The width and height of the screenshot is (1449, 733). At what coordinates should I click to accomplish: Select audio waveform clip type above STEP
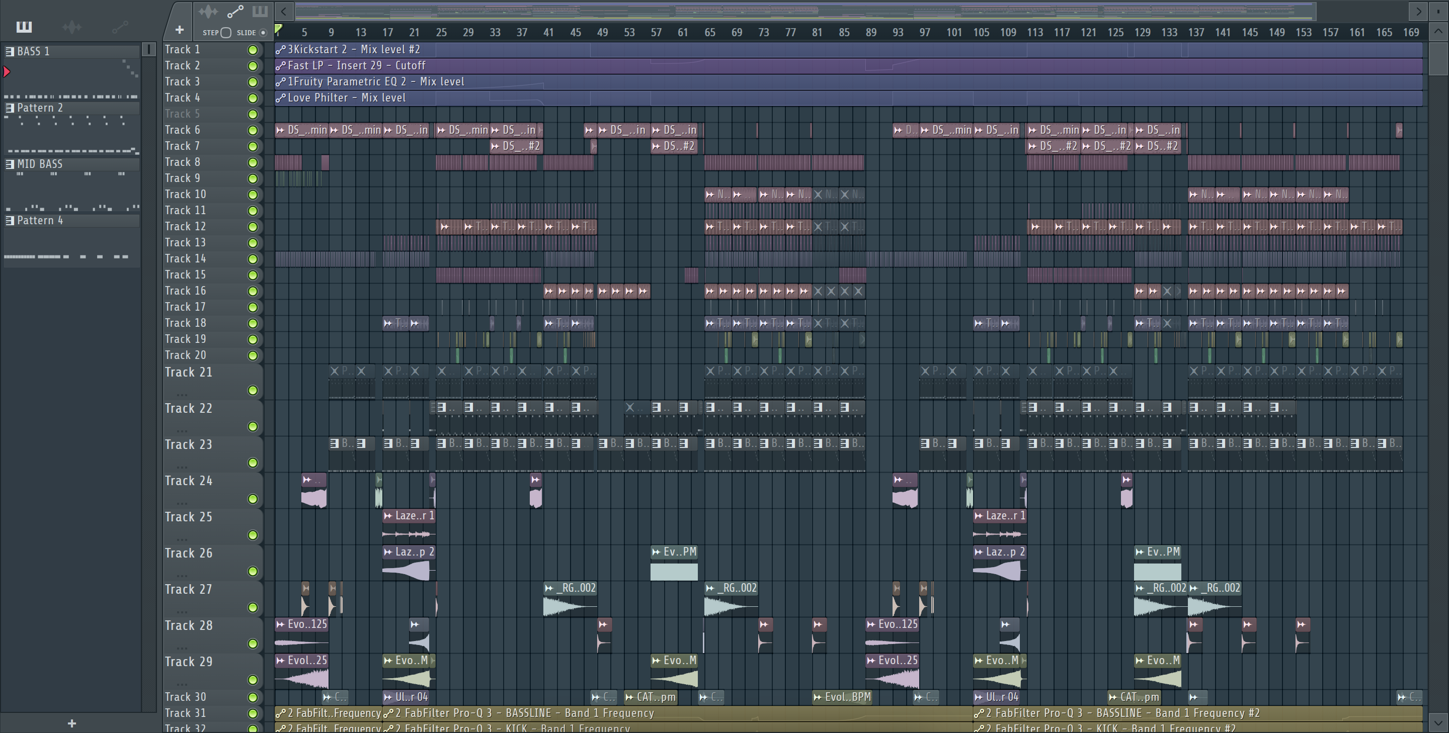208,11
